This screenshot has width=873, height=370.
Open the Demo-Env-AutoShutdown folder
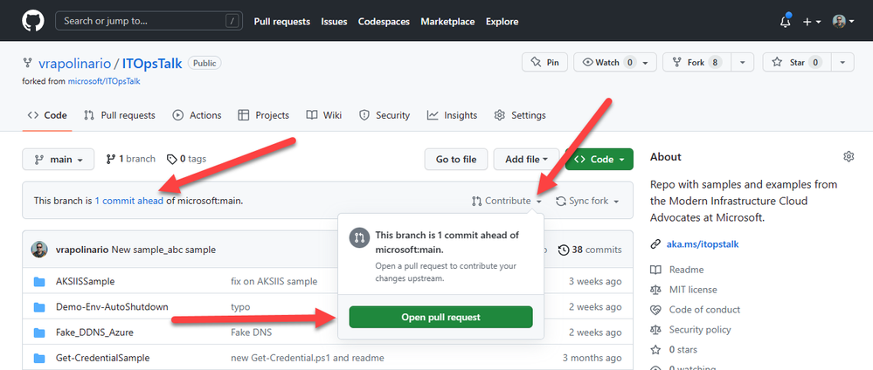(x=112, y=307)
